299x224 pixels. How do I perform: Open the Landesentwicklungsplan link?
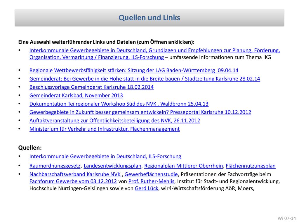click(112, 166)
